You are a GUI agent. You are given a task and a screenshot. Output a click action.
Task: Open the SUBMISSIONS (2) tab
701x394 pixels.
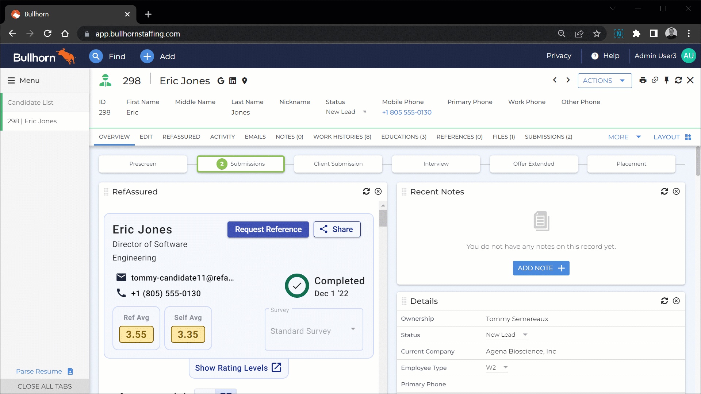pos(548,137)
